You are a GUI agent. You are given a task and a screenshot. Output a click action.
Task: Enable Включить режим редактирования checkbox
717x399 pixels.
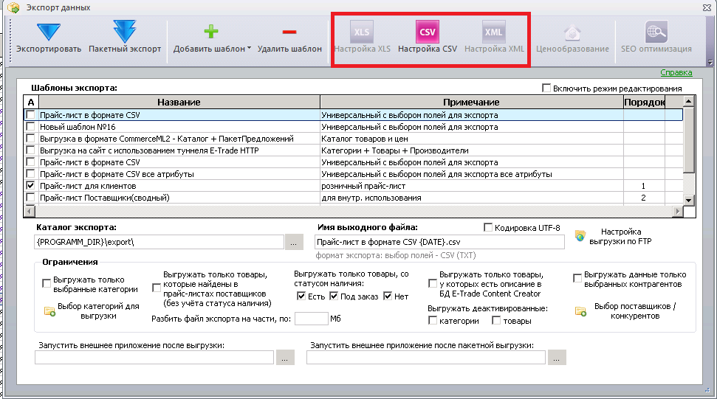pyautogui.click(x=546, y=88)
